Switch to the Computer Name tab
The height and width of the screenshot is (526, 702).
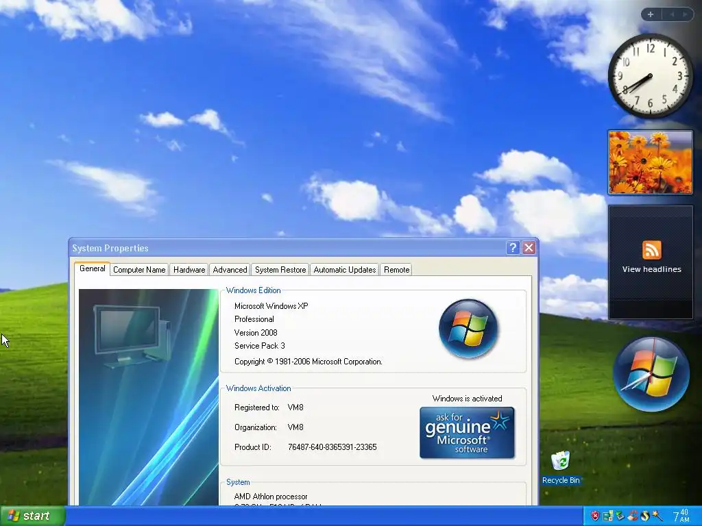[139, 270]
